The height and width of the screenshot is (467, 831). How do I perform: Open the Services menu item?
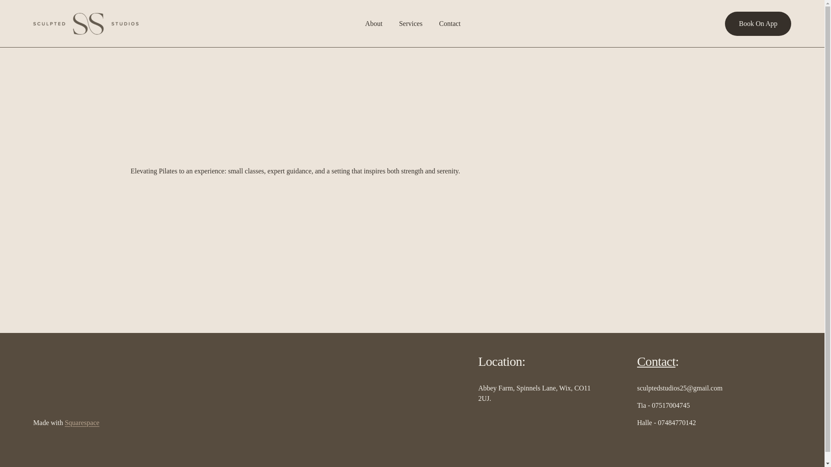tap(410, 24)
